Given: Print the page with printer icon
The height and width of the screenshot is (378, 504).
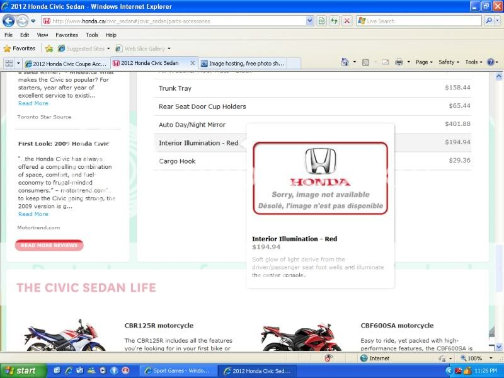Looking at the screenshot, I should click(399, 62).
